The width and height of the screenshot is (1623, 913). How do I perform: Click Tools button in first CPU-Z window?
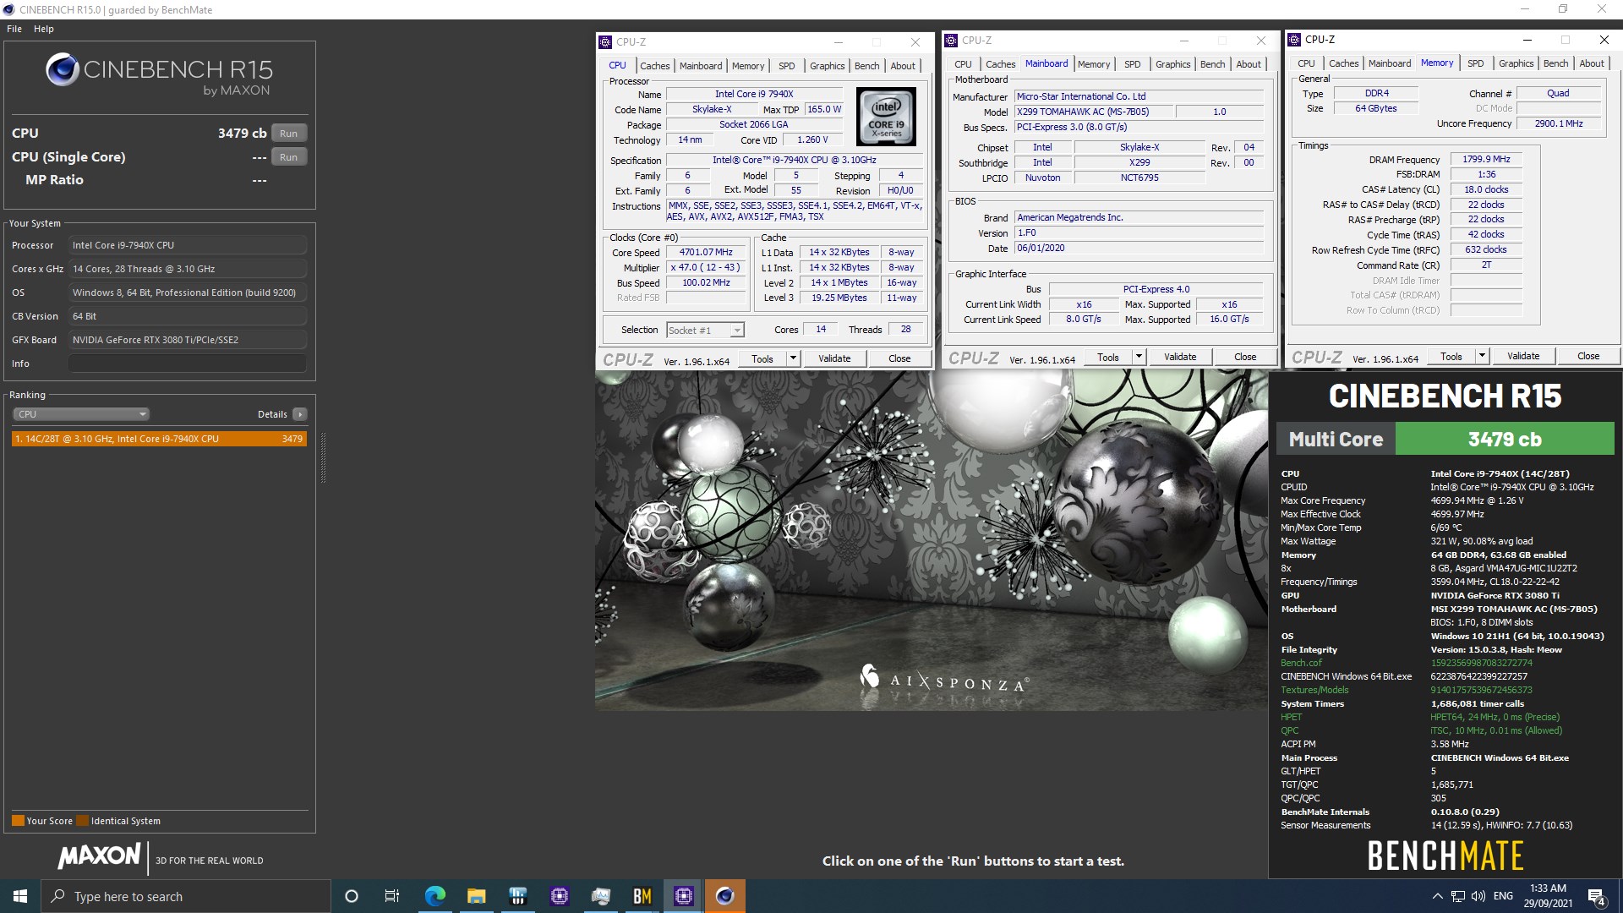762,358
